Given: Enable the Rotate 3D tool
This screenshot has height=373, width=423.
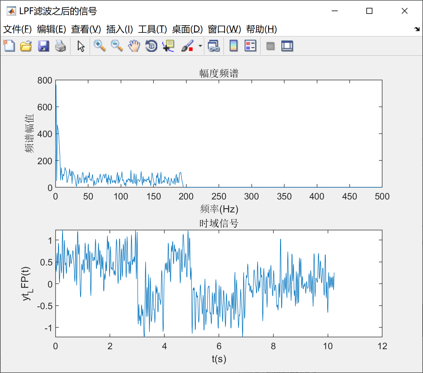Looking at the screenshot, I should point(151,46).
